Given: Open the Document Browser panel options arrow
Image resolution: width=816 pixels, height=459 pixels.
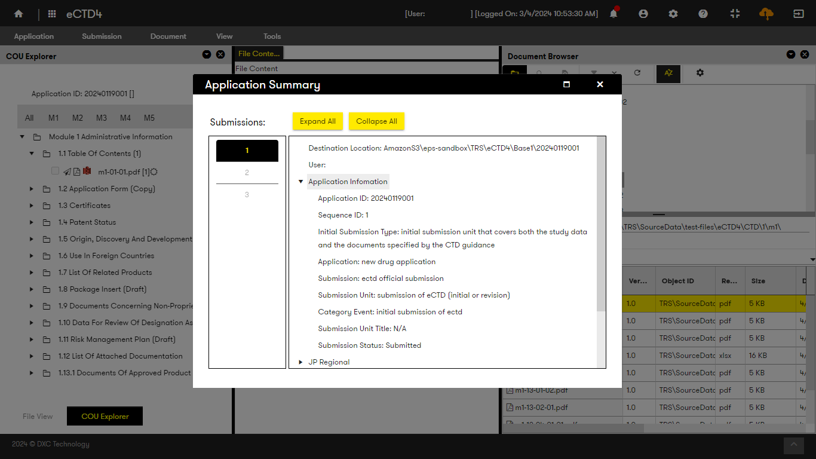Looking at the screenshot, I should (791, 54).
